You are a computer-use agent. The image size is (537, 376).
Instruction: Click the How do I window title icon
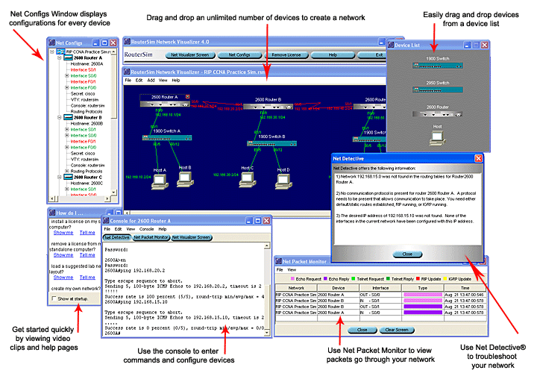click(52, 213)
